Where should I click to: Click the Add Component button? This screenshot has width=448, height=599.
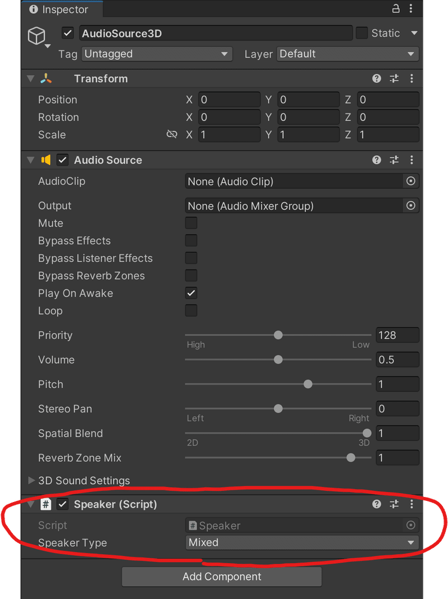[x=222, y=577]
